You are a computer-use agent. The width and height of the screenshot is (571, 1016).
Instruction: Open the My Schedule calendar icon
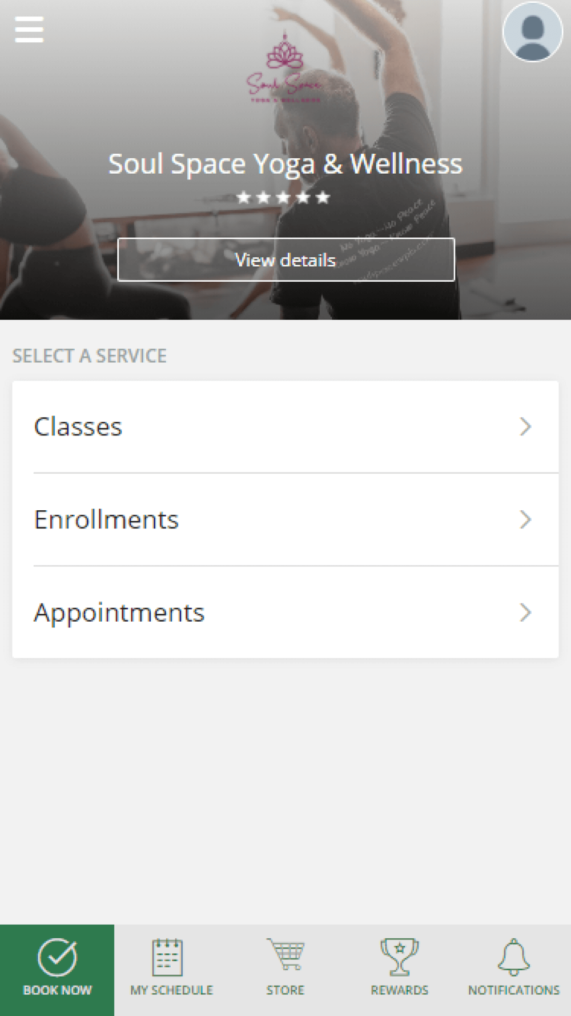pos(167,957)
